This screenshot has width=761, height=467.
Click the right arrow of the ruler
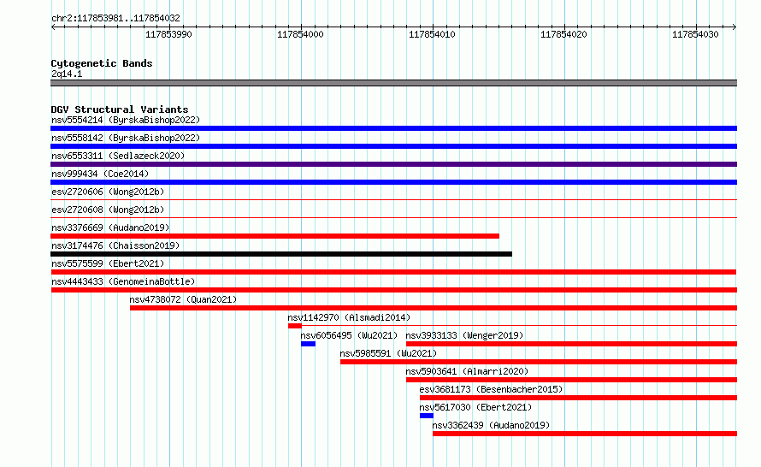734,27
